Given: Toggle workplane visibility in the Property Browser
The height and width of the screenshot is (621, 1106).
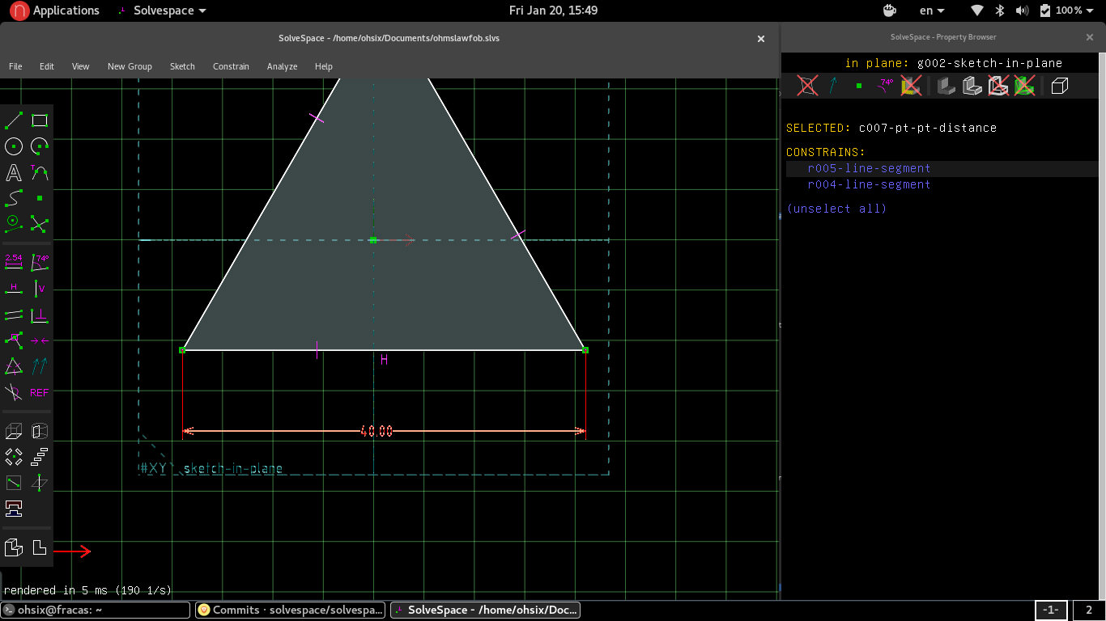Looking at the screenshot, I should click(x=807, y=85).
